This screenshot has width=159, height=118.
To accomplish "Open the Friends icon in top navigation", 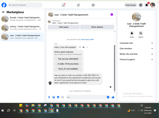I will pos(78,5).
